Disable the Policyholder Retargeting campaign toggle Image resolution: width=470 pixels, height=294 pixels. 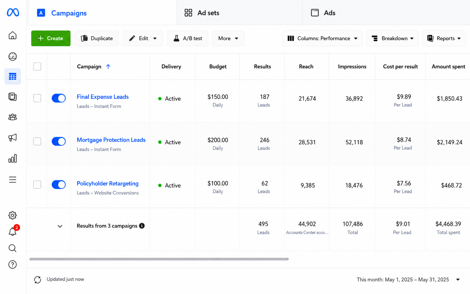59,185
